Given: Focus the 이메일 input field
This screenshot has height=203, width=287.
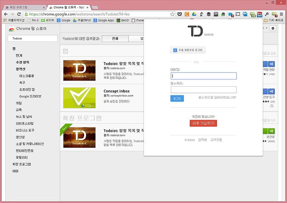Looking at the screenshot, I should coord(204,76).
